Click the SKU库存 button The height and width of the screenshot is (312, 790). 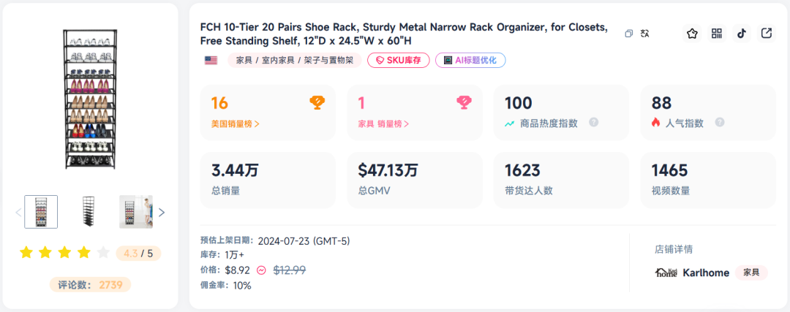[399, 61]
